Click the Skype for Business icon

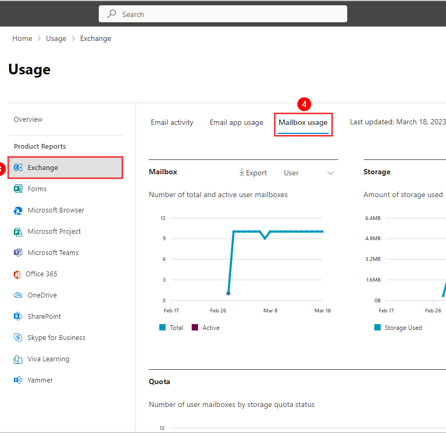click(18, 337)
